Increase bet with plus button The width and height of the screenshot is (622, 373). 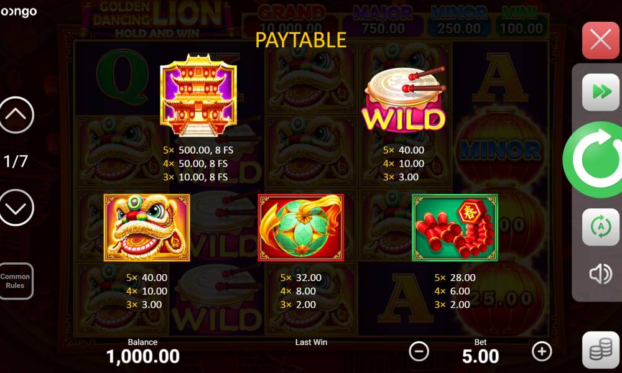[542, 351]
